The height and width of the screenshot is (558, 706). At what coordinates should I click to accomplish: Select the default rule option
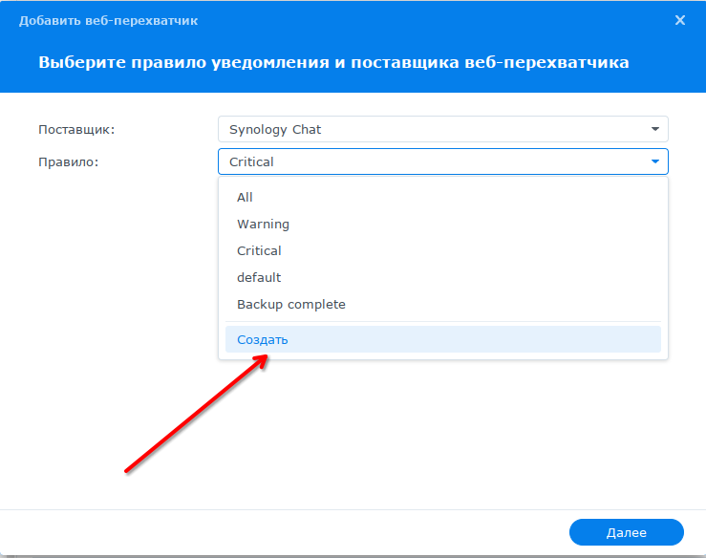click(x=443, y=277)
